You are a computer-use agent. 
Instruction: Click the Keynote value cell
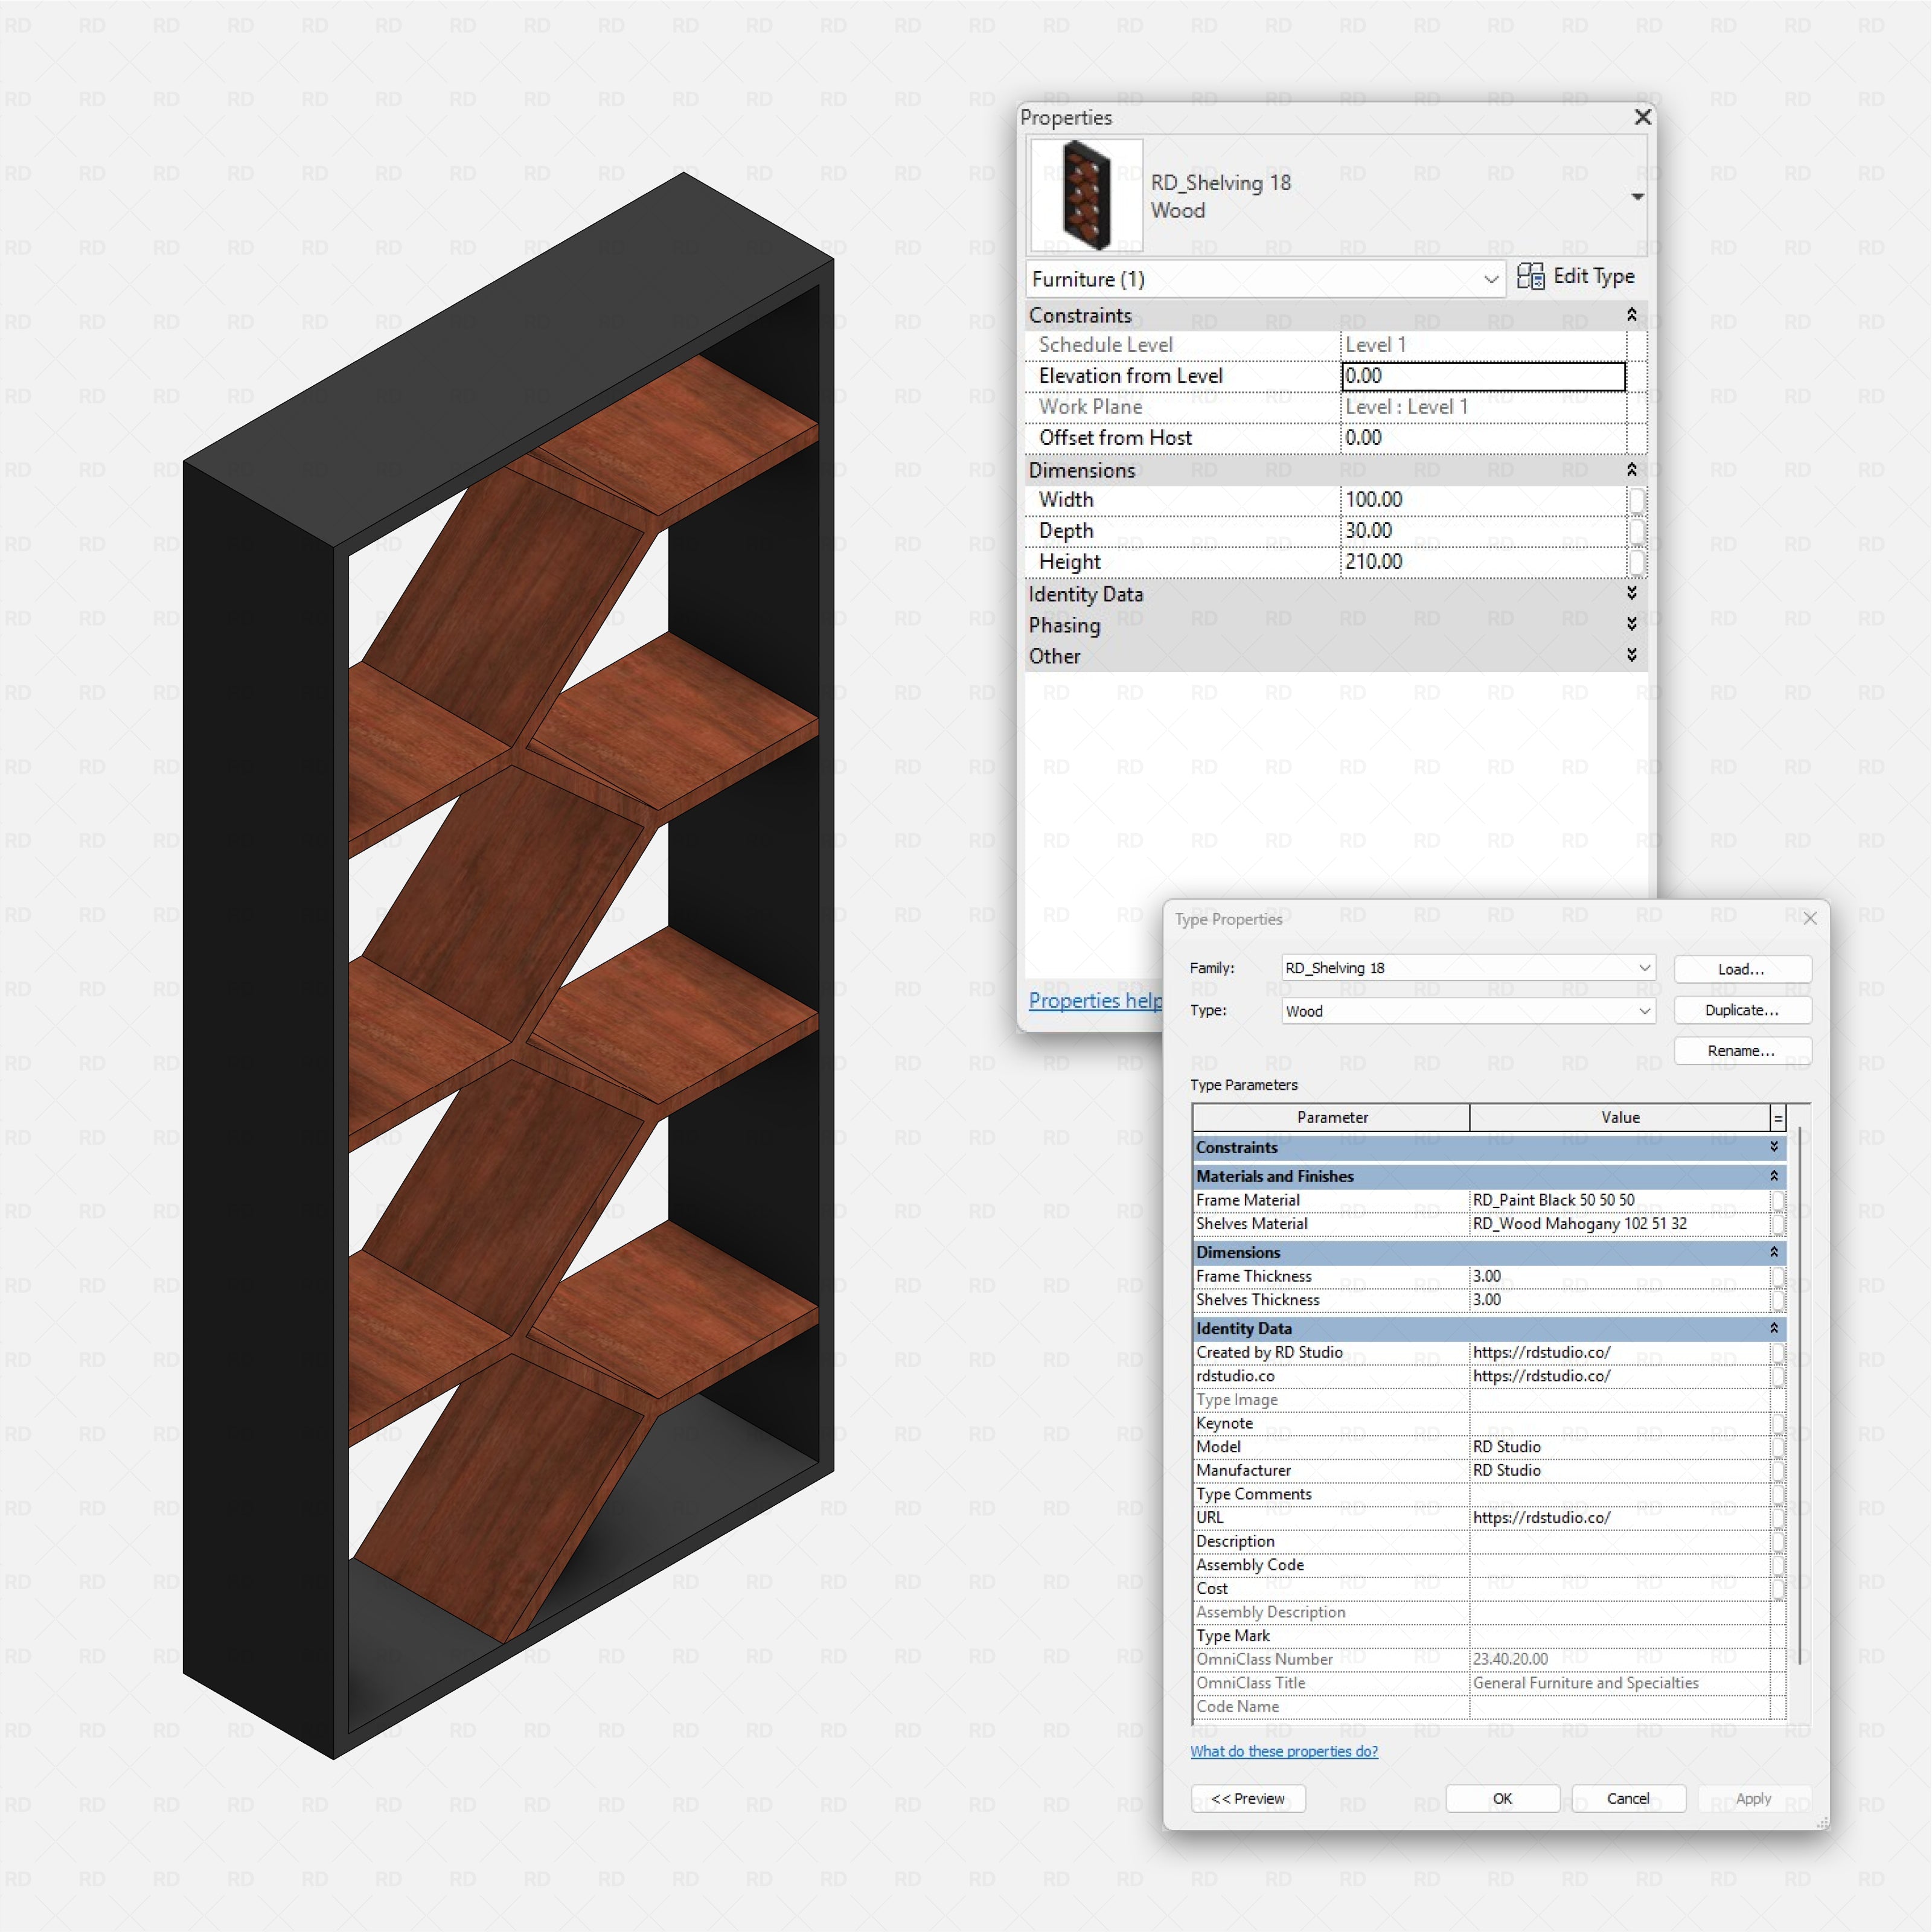point(1619,1423)
